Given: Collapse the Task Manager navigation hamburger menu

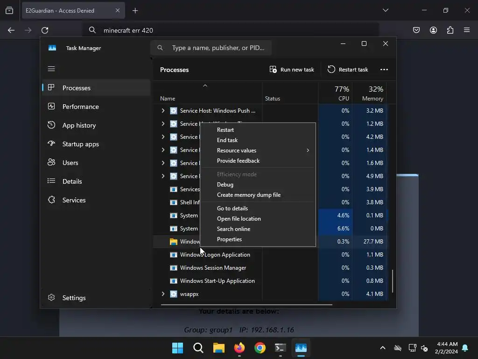Looking at the screenshot, I should 51,69.
